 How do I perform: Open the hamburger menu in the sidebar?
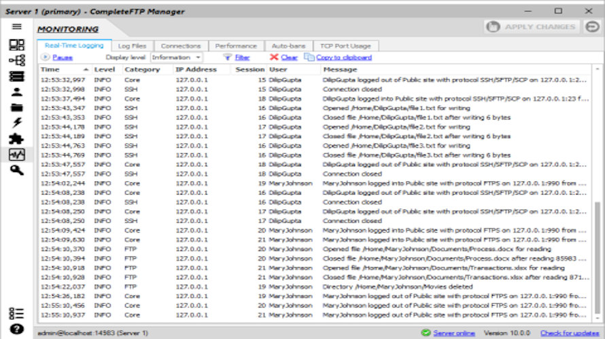click(x=16, y=27)
